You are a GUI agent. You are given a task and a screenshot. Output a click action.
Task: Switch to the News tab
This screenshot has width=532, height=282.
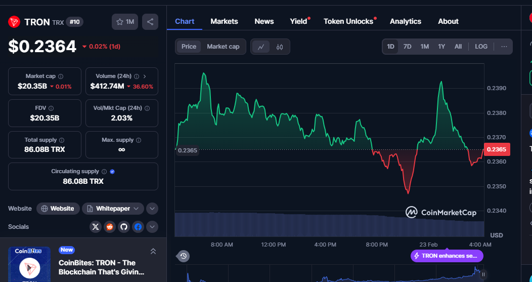[264, 21]
